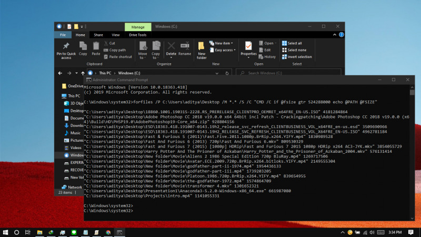Switch to the Share ribbon tab
Viewport: 421px width, 237px height.
98,35
